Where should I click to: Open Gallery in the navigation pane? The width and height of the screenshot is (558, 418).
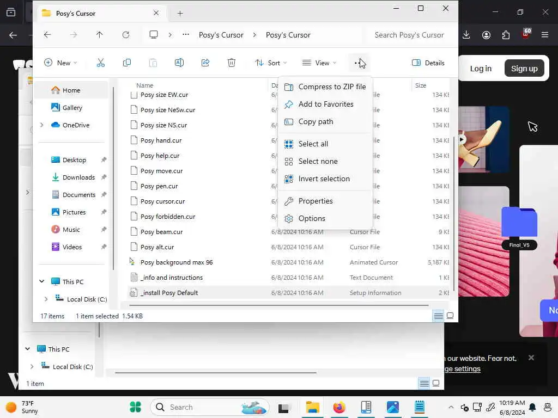click(72, 108)
